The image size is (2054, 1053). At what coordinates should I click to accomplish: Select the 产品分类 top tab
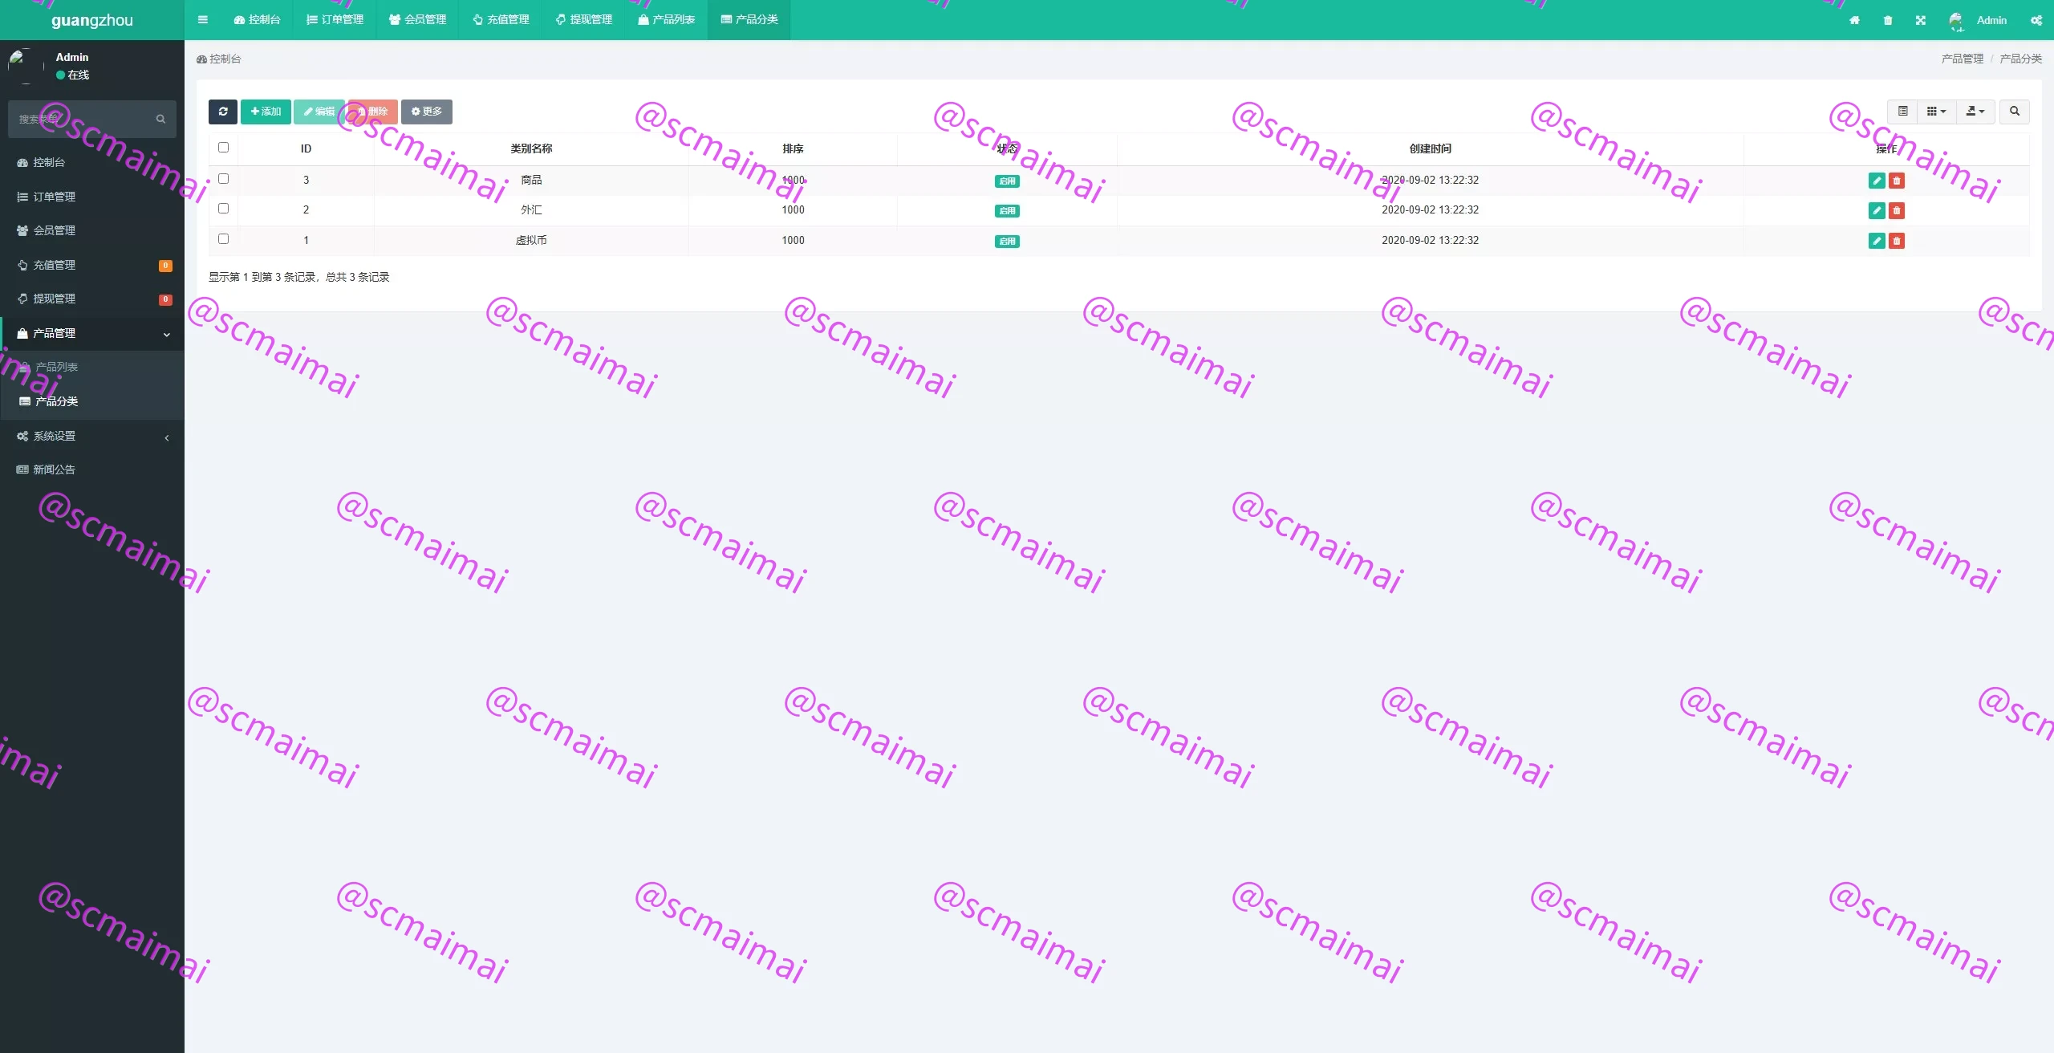pos(749,19)
